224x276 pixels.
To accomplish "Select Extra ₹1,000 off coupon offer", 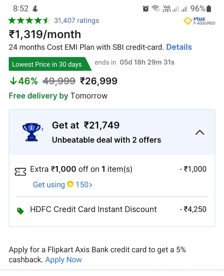I will (x=81, y=169).
